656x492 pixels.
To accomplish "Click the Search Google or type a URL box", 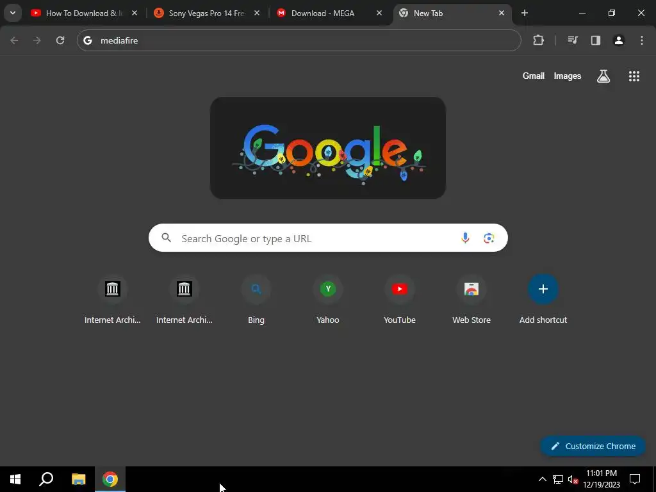I will [328, 238].
